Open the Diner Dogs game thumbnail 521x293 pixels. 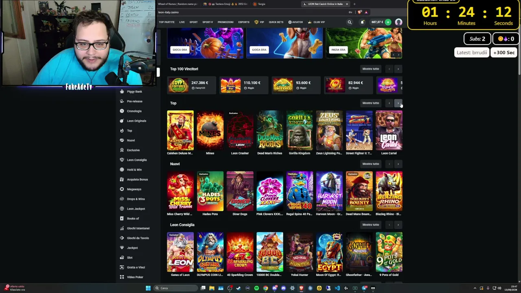point(240,191)
